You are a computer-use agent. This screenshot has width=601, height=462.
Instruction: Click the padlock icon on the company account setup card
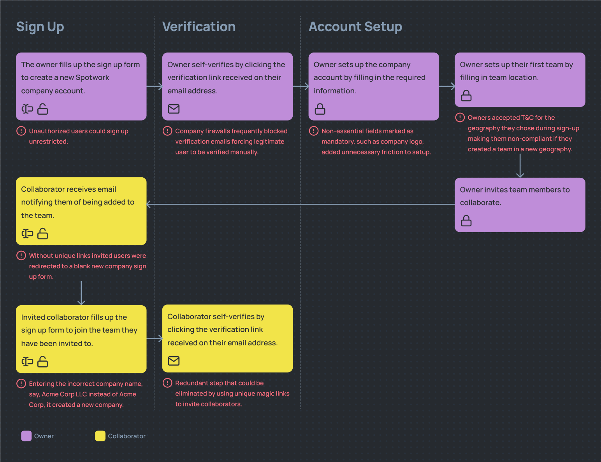click(x=320, y=109)
